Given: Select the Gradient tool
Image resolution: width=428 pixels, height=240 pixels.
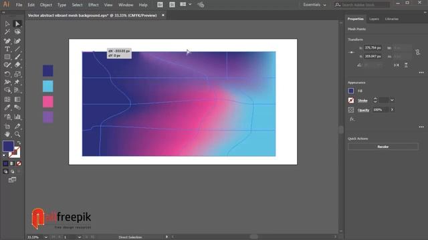Looking at the screenshot, I should pos(17,99).
